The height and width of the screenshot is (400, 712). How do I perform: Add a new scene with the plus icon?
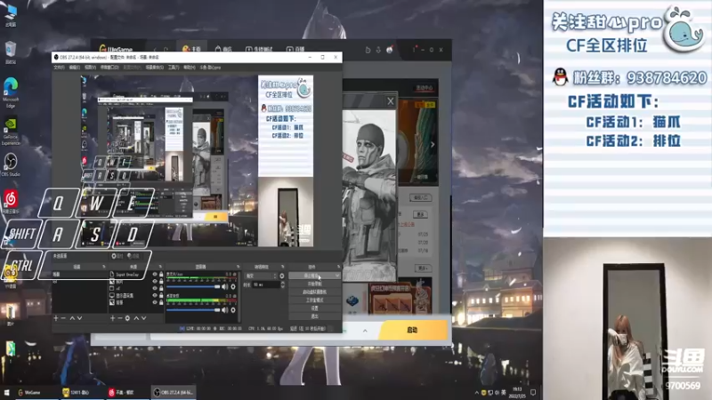(56, 318)
